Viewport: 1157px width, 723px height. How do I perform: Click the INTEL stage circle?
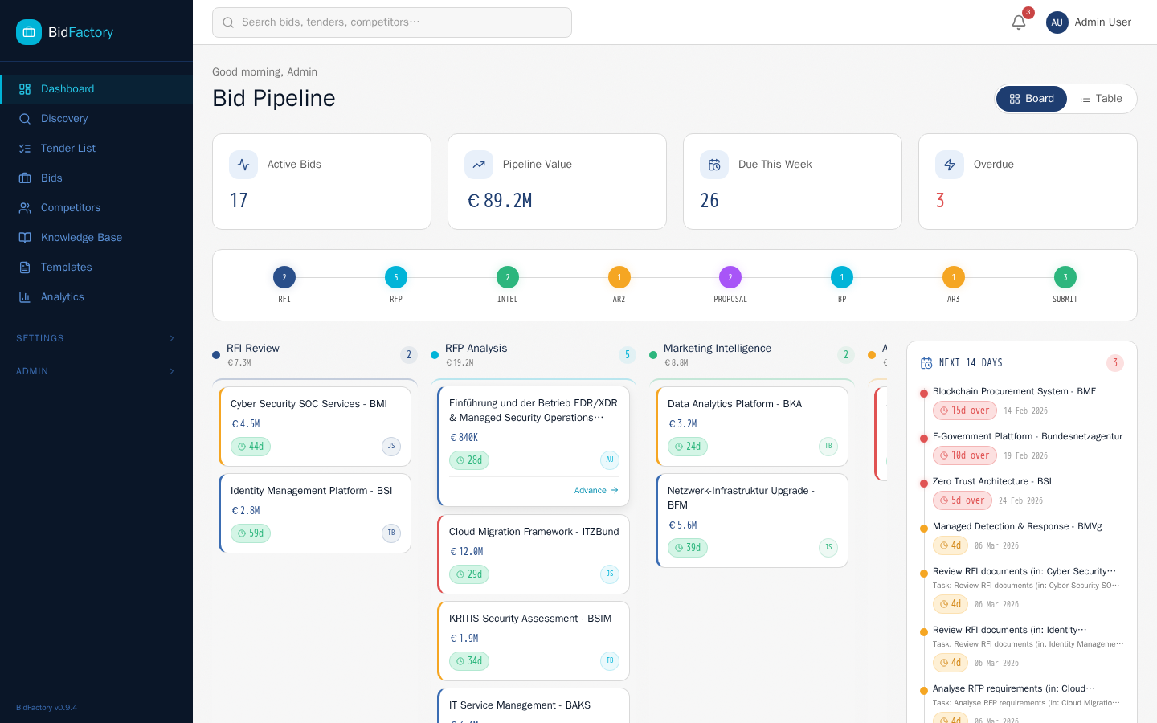(508, 277)
